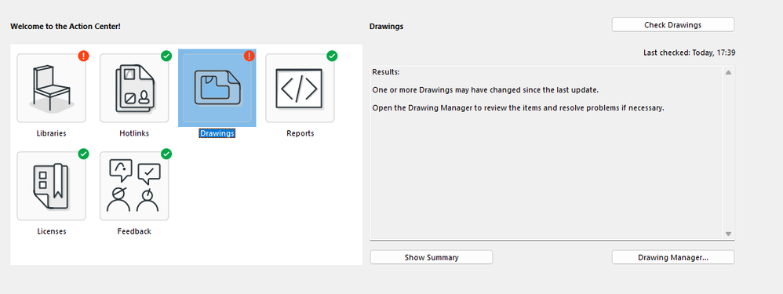Select the Hotlinks documents icon

pyautogui.click(x=134, y=89)
